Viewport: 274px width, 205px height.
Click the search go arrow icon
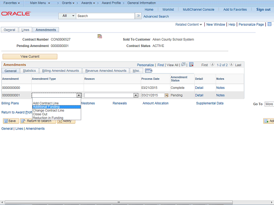pyautogui.click(x=138, y=16)
